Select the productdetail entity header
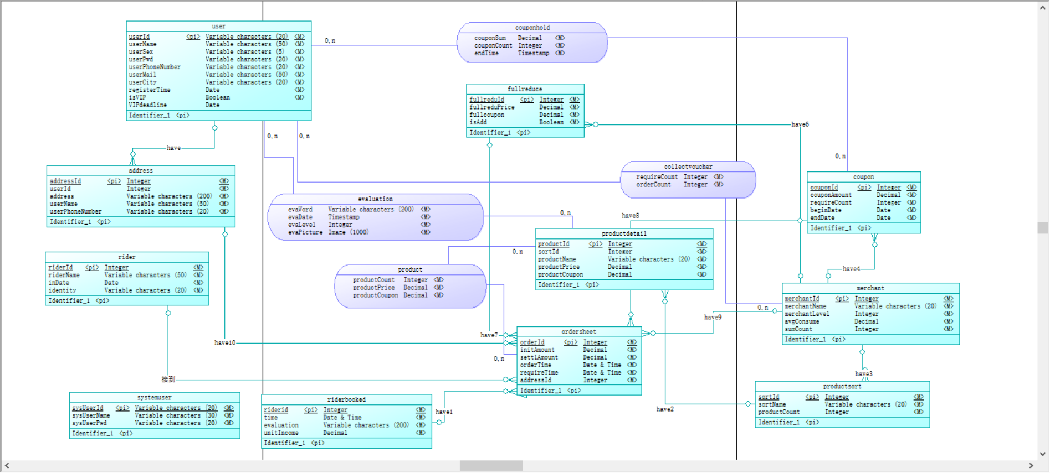 point(624,234)
